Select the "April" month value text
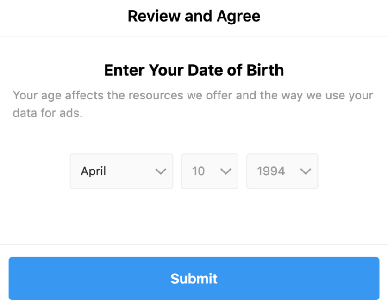388x305 pixels. 94,171
